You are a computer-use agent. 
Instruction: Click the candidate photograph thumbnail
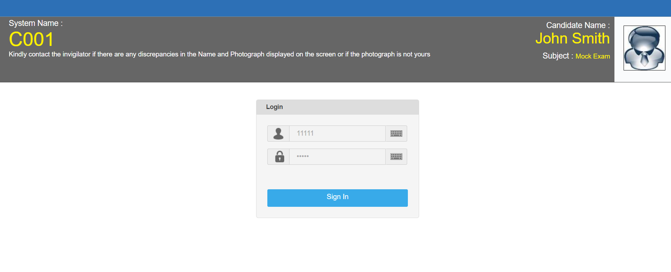tap(644, 48)
